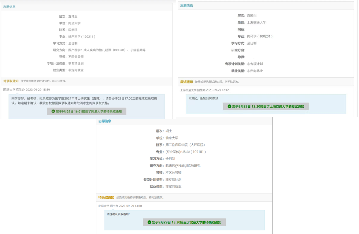Click the green checkmark in Shanghai Jiao Tong retest status

[229, 106]
